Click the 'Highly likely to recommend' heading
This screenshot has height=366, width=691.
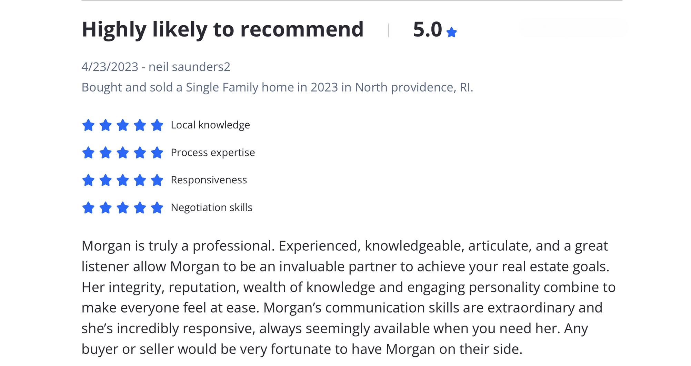tap(222, 29)
